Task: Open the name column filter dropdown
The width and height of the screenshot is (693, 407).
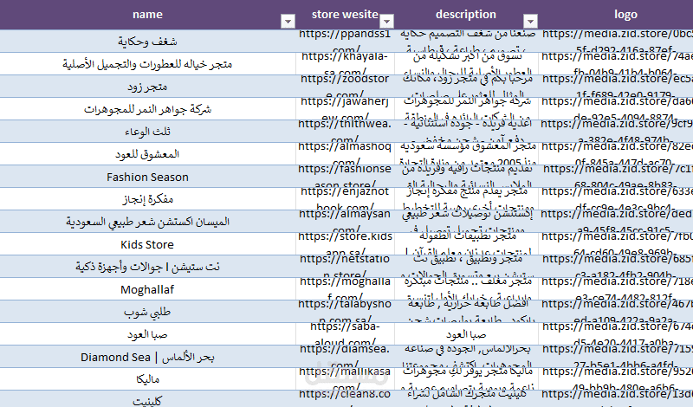Action: pyautogui.click(x=288, y=21)
